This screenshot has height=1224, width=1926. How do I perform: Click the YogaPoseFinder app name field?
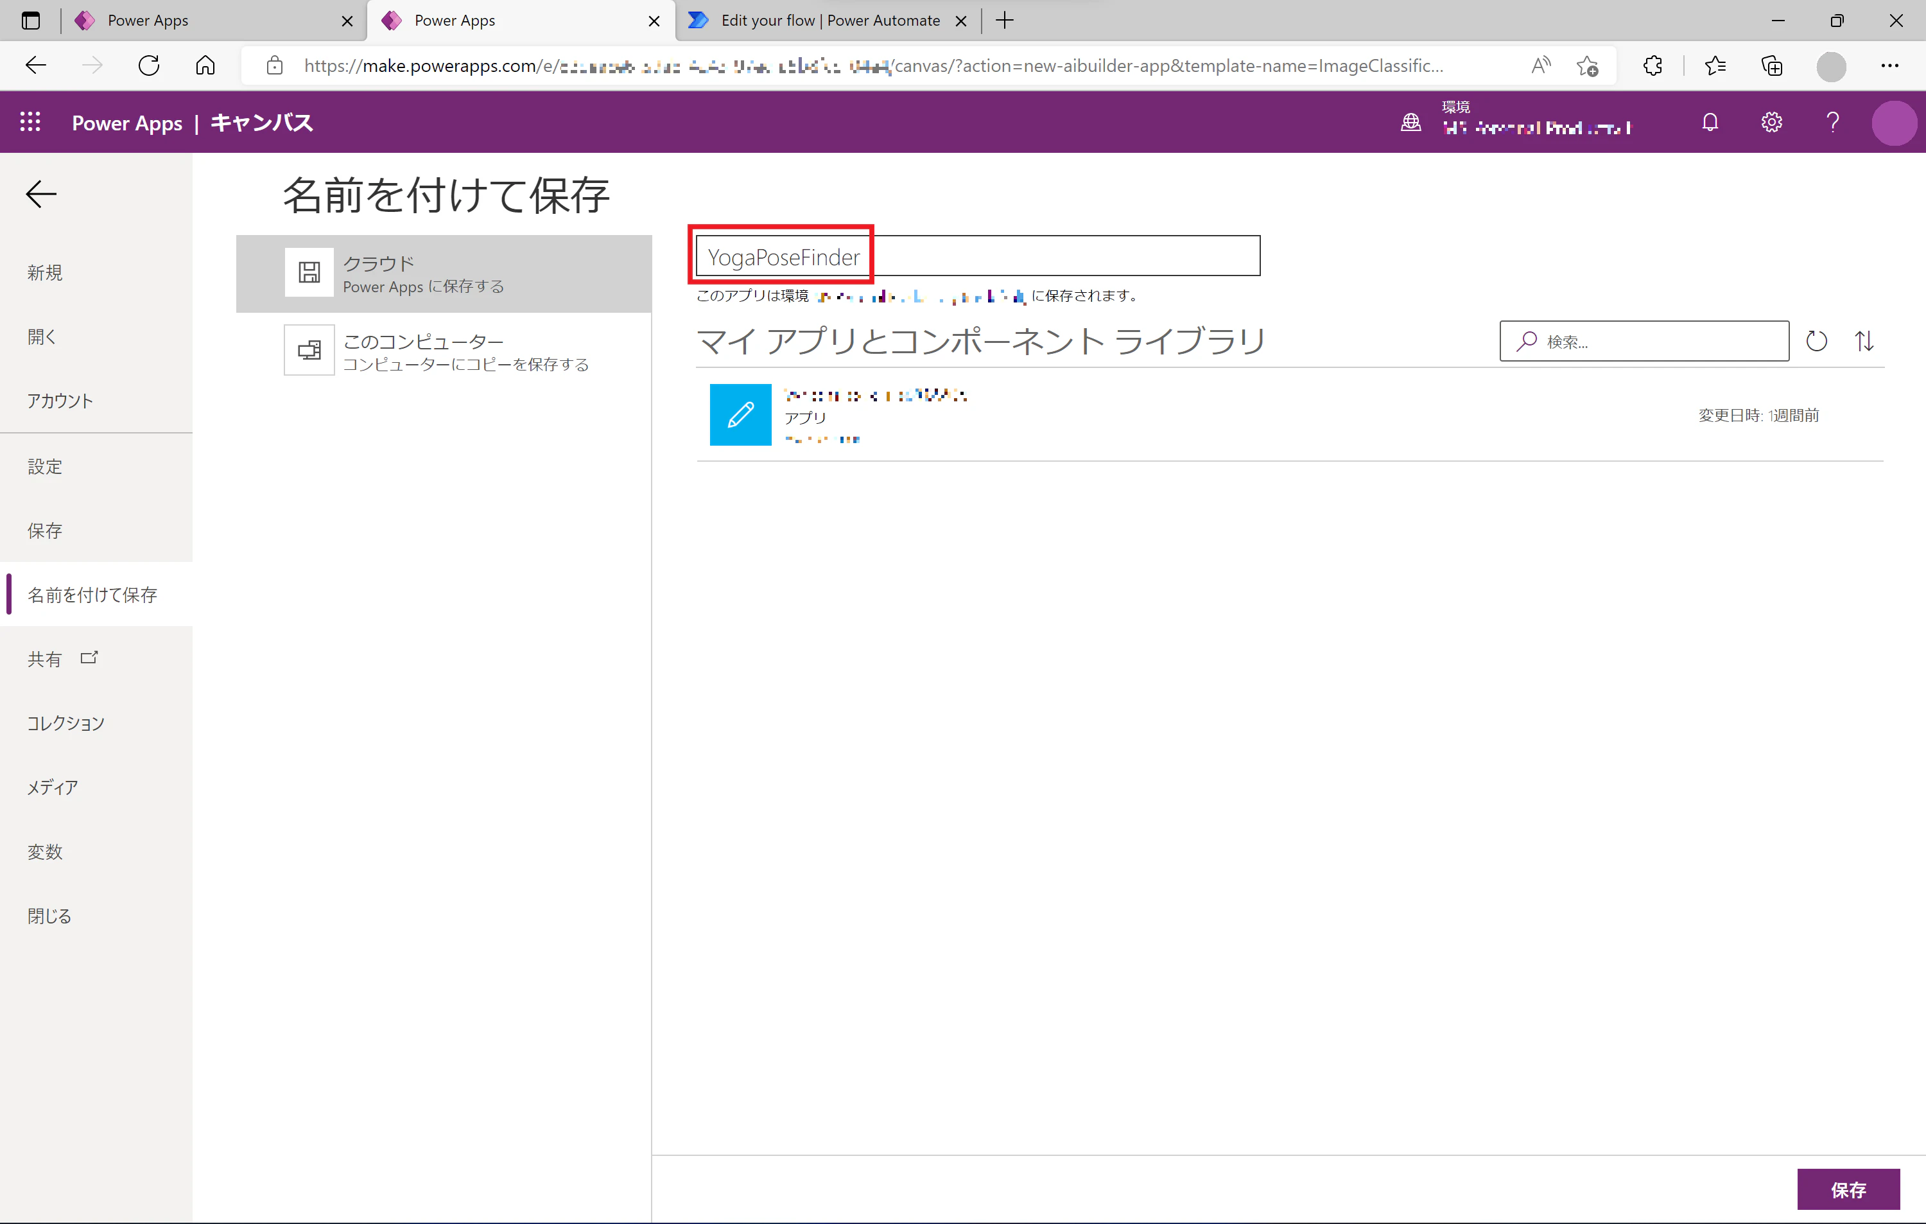pyautogui.click(x=977, y=256)
